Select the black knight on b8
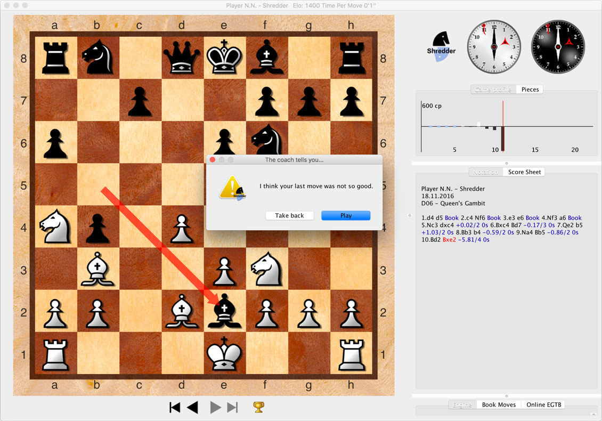Image resolution: width=602 pixels, height=421 pixels. coord(98,58)
